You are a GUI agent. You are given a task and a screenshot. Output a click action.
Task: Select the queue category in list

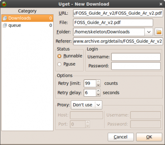point(27,25)
